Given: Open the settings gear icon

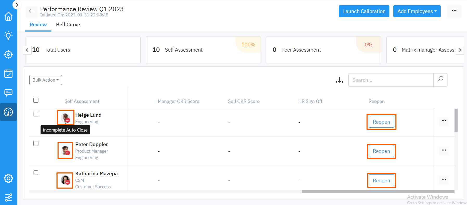Looking at the screenshot, I should coord(8,178).
